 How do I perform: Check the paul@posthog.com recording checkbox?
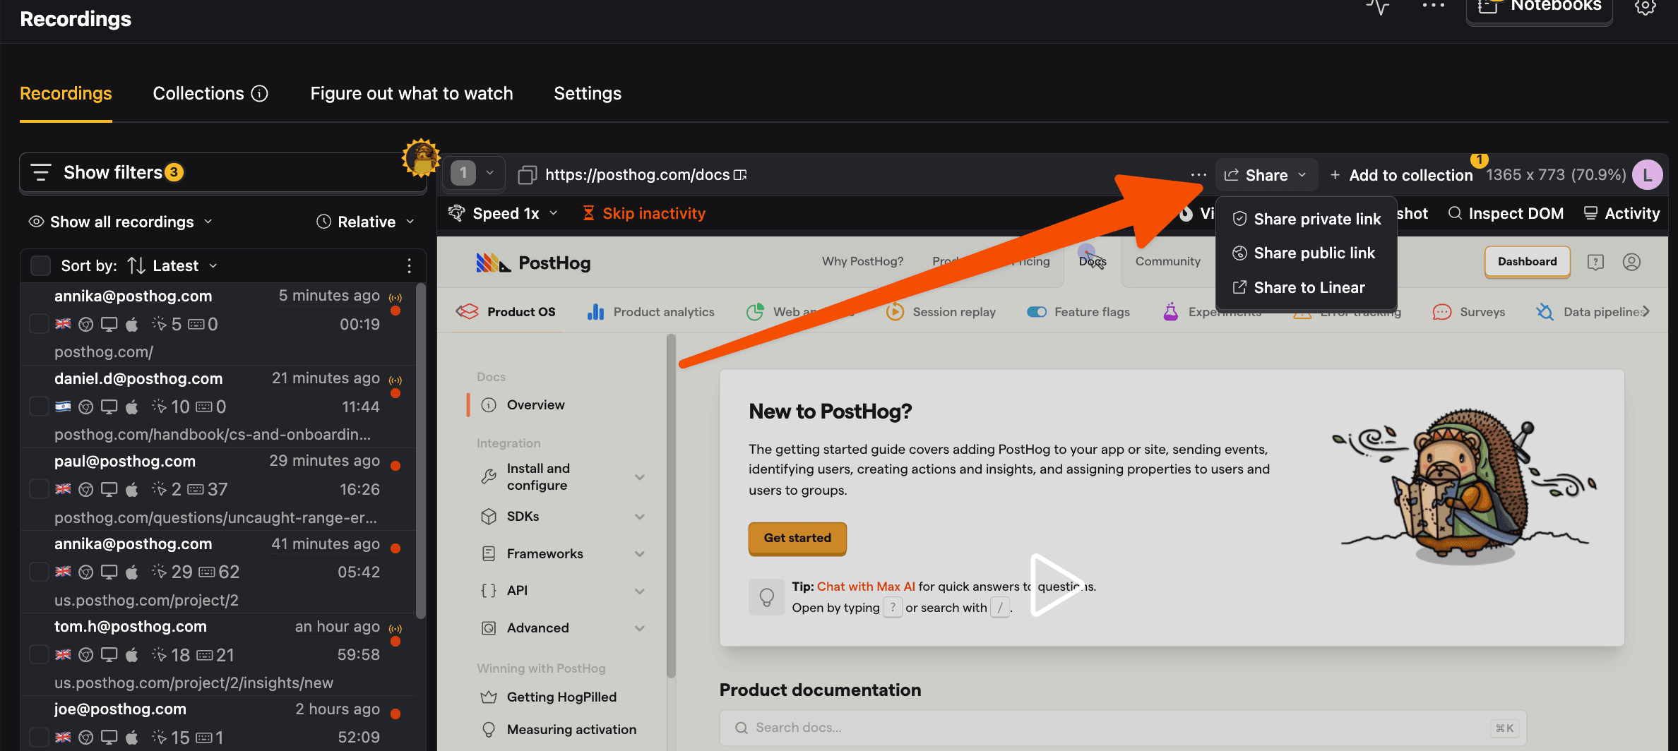pos(39,489)
